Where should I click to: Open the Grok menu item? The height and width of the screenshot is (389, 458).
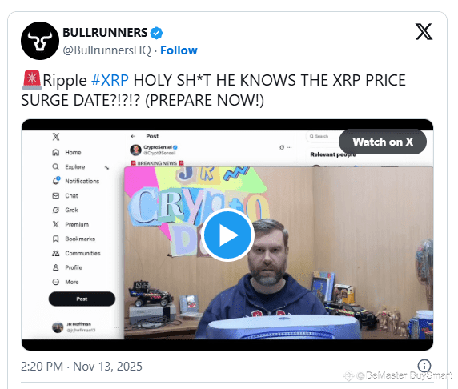pos(65,210)
